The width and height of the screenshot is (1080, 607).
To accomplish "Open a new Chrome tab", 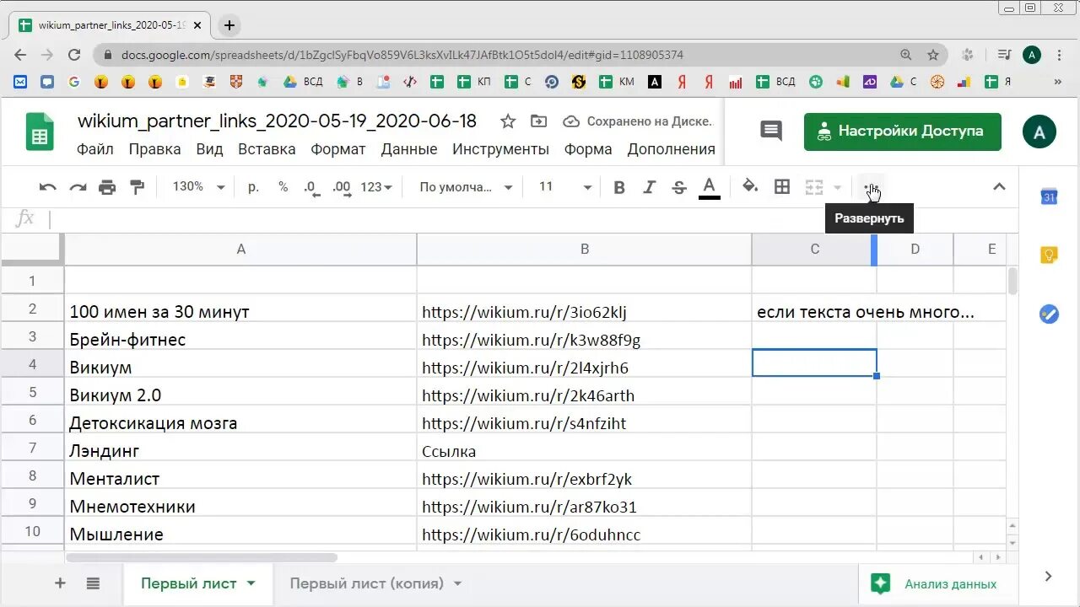I will 229,25.
